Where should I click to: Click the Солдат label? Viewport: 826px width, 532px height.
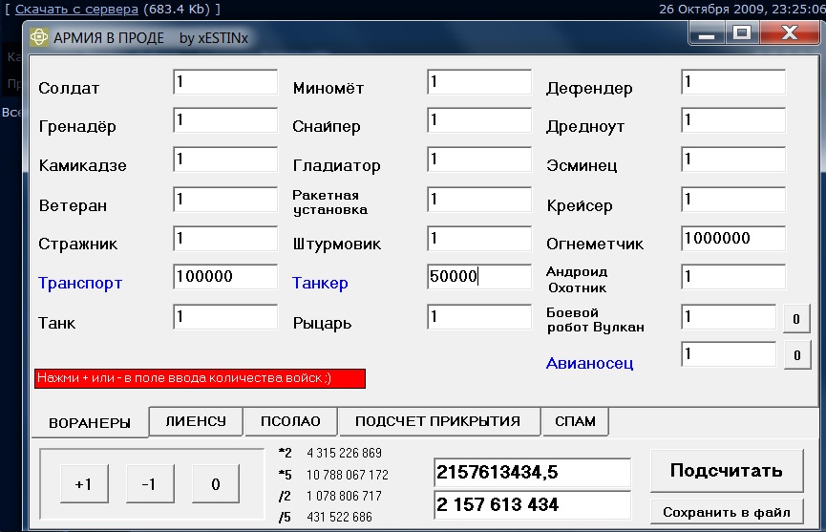tap(69, 88)
